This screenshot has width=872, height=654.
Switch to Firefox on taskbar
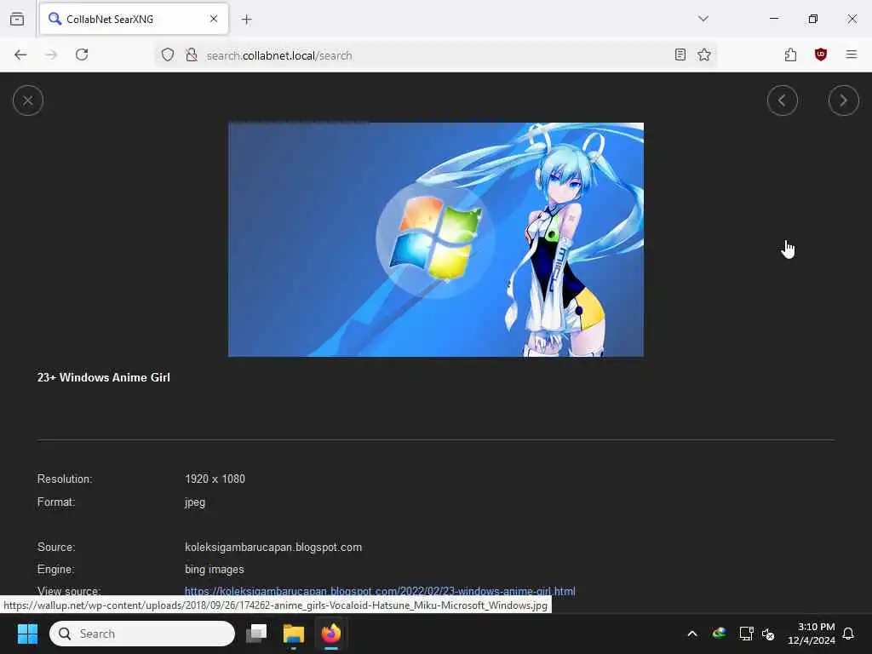(331, 634)
